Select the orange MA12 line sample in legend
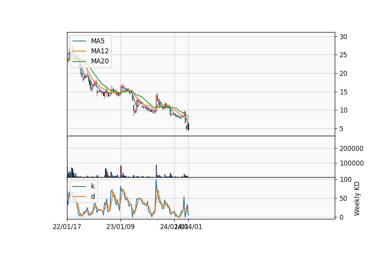The image size is (372, 267). 79,51
